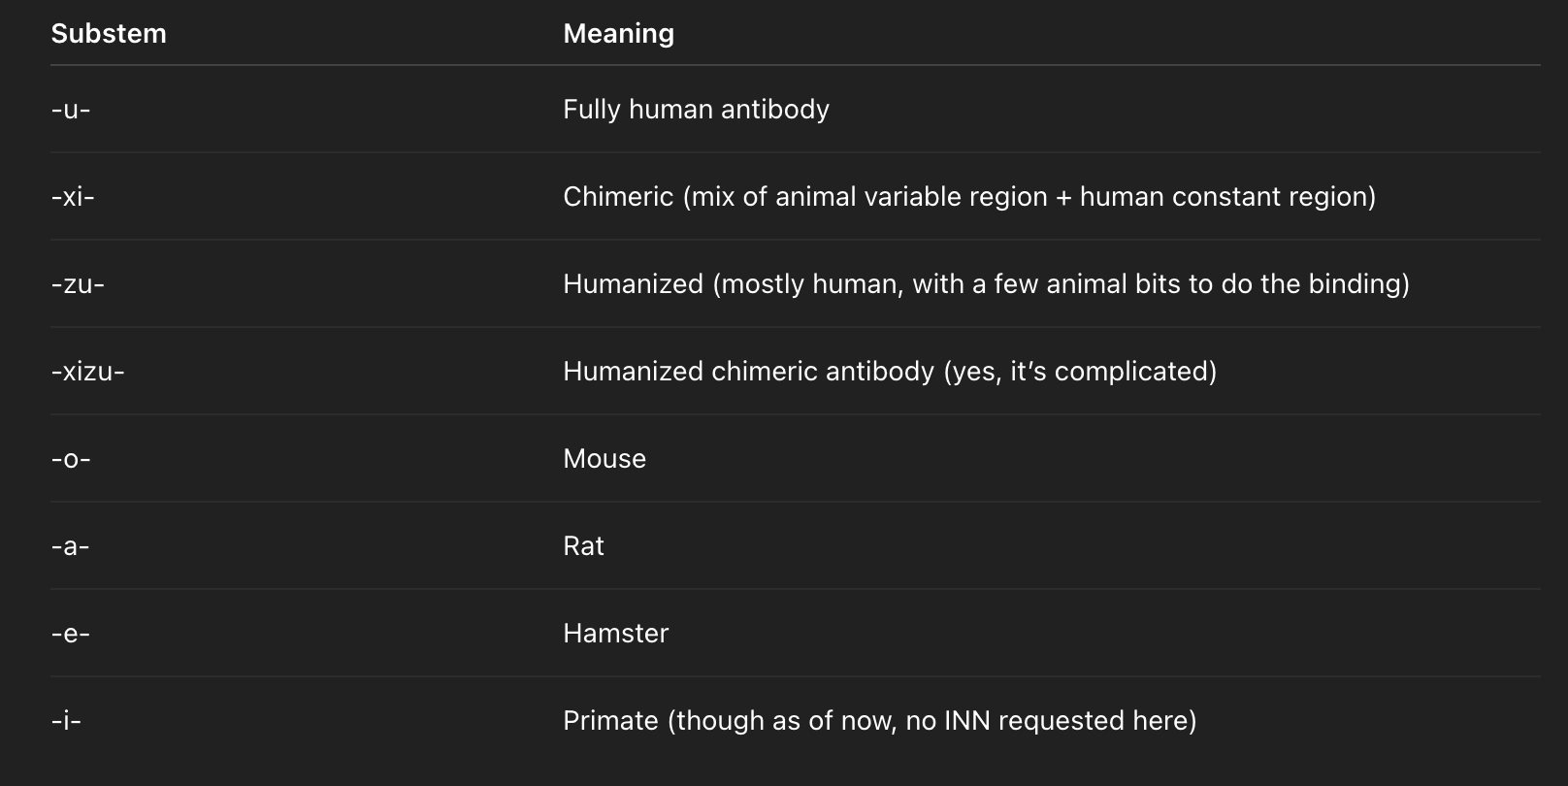Click the Chimeric meaning description
1568x786 pixels.
(x=969, y=197)
